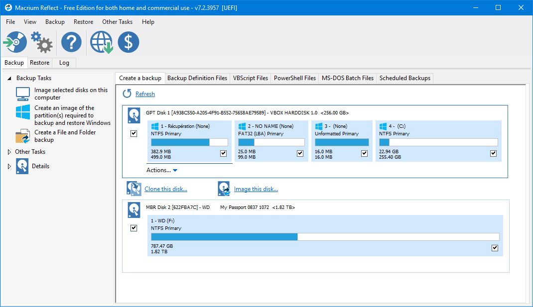Open the Actions dropdown for Disk 1
The height and width of the screenshot is (307, 533).
(162, 170)
